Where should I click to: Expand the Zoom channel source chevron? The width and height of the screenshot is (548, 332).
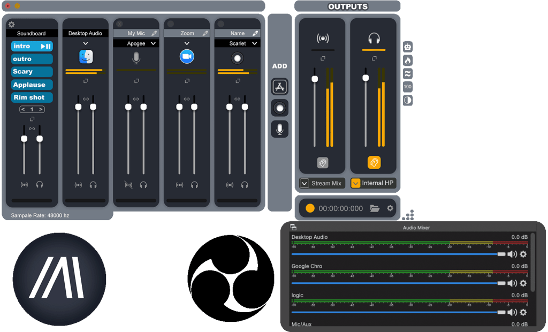click(x=187, y=43)
